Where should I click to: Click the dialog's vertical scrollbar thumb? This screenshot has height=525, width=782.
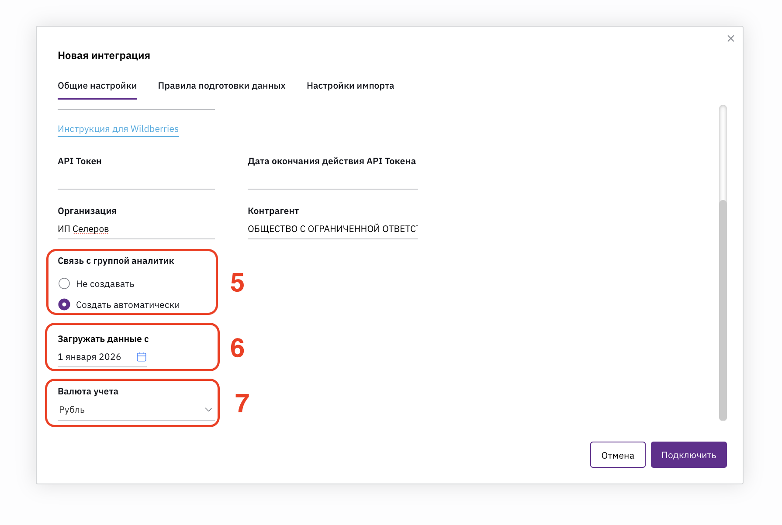click(x=723, y=310)
